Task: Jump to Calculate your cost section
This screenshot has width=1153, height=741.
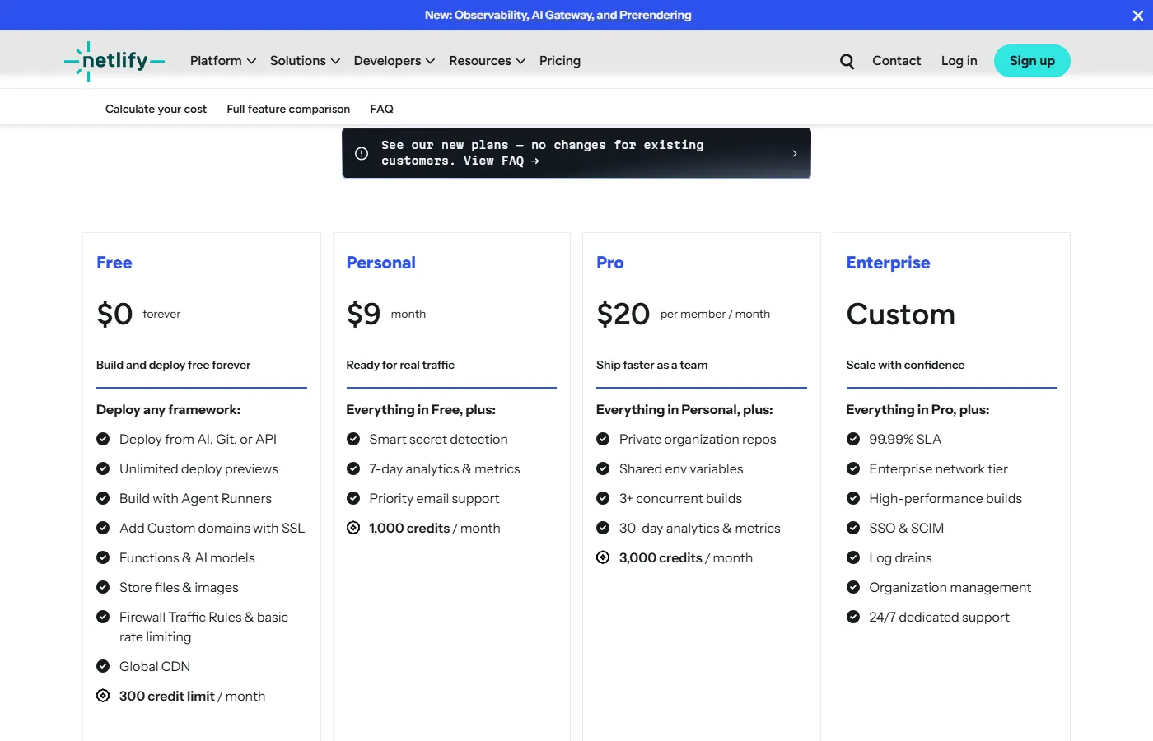Action: [x=156, y=109]
